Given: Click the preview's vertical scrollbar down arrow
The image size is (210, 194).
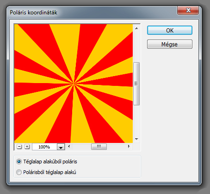Looking at the screenshot, I should 136,139.
